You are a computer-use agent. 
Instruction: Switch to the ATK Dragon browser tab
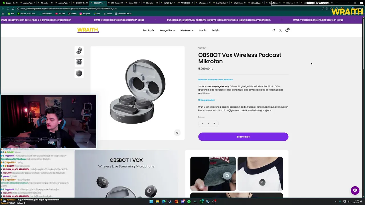click(115, 3)
